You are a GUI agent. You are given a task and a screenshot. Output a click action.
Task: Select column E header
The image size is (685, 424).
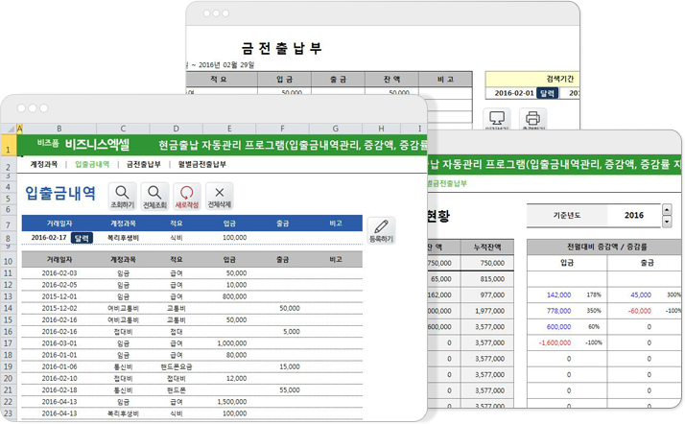pos(229,129)
